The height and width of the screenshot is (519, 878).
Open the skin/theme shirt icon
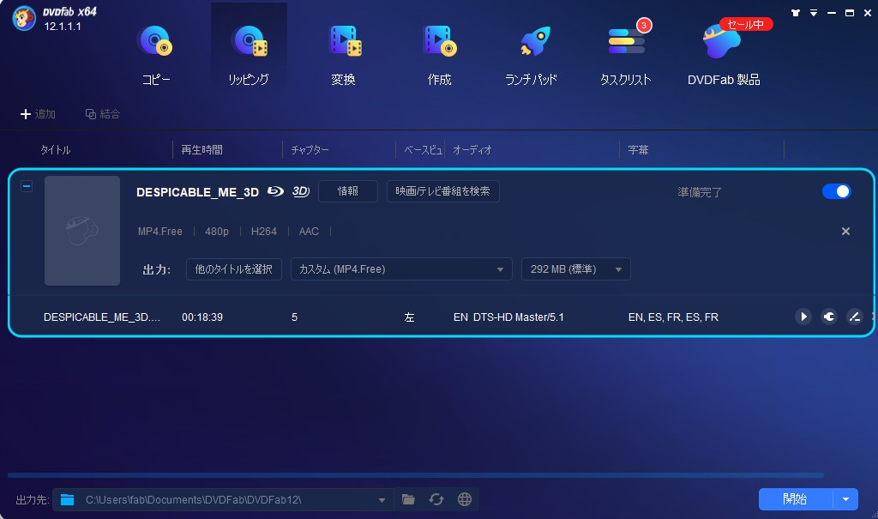pos(796,13)
